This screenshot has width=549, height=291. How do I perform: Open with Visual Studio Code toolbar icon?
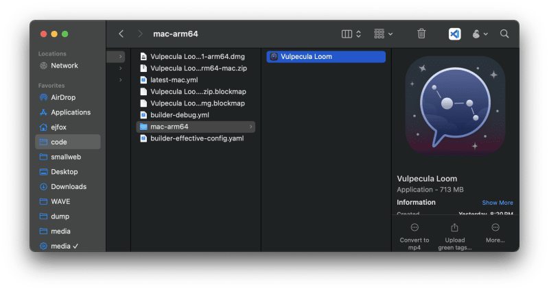point(454,34)
